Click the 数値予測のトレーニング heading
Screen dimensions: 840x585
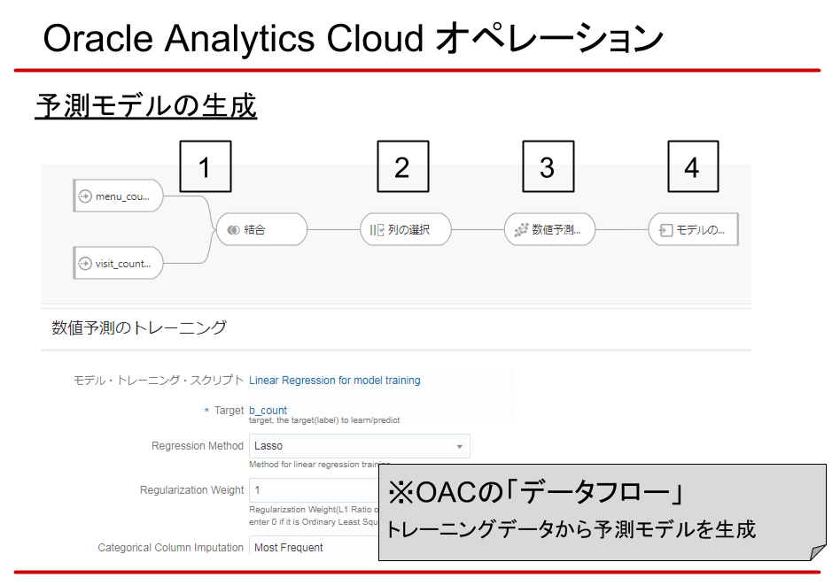pyautogui.click(x=139, y=327)
